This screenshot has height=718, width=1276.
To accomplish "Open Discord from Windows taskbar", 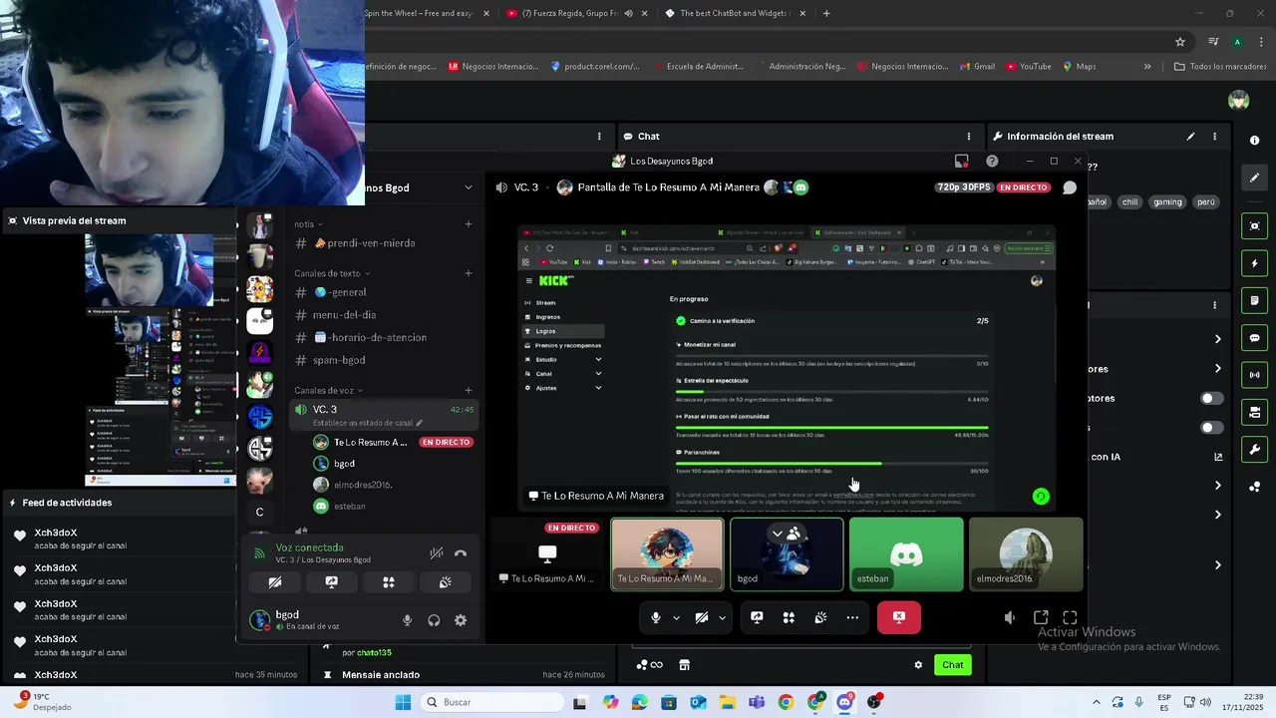I will click(845, 702).
